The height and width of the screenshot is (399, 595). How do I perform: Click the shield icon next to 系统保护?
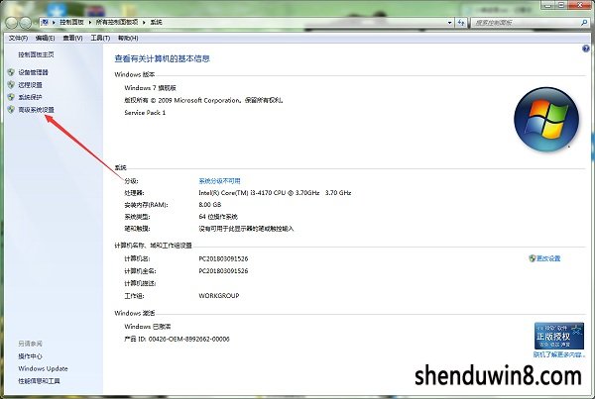[11, 97]
